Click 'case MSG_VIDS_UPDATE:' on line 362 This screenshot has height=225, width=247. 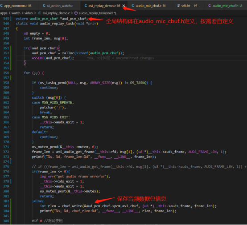(x=53, y=102)
